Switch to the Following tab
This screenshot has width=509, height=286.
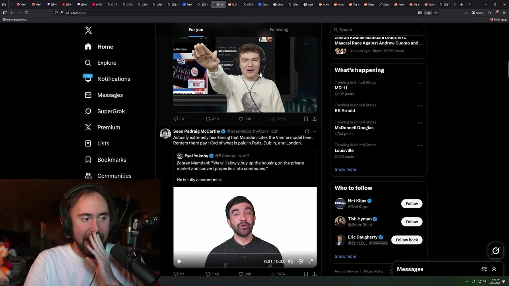(x=279, y=30)
